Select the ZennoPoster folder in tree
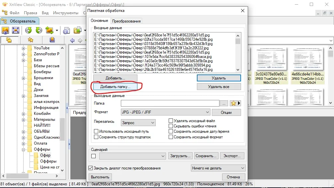Screen dimensions: 334x188 coord(46,54)
